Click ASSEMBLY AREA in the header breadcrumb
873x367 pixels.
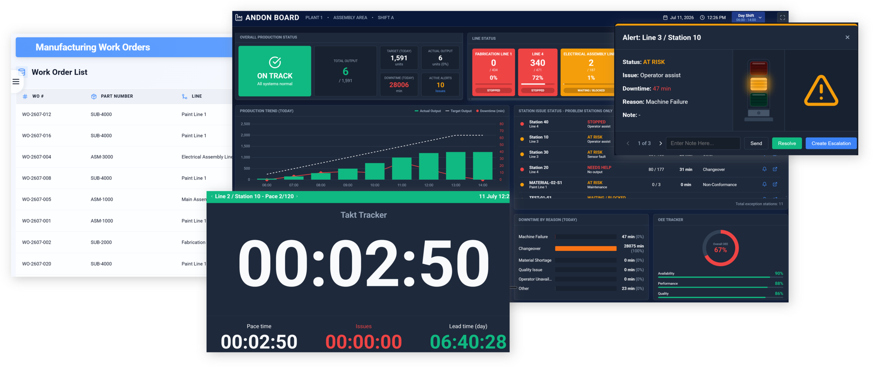point(350,18)
